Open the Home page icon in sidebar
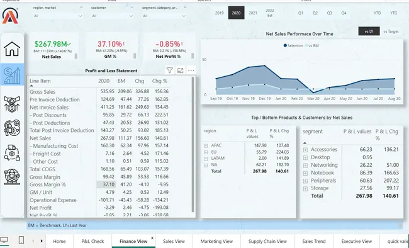 (12, 49)
